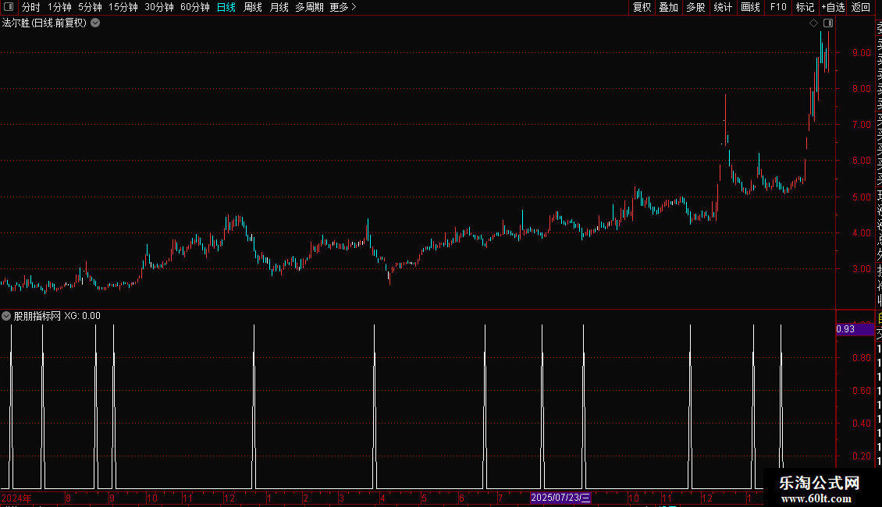Open the 统计 statistics tool

click(x=723, y=7)
